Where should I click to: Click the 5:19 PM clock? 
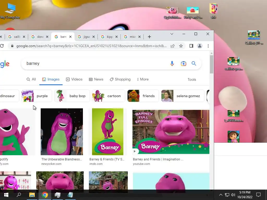point(245,192)
